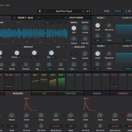
Task: Click the sample previous/next arrows icon
Action: click(19, 22)
